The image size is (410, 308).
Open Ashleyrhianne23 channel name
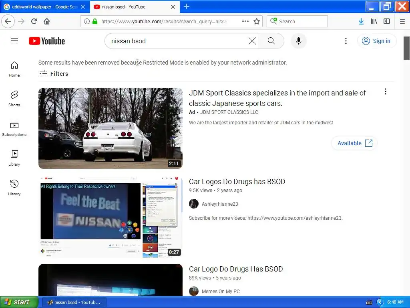(x=220, y=204)
